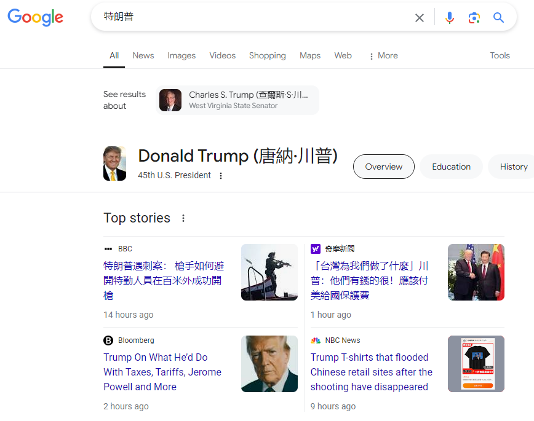Click in the search input field
Image resolution: width=534 pixels, height=421 pixels.
pyautogui.click(x=252, y=17)
